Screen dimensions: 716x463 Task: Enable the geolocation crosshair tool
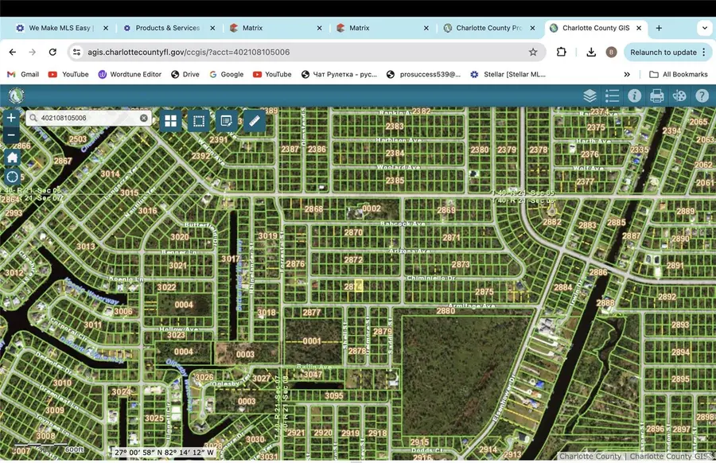click(10, 177)
